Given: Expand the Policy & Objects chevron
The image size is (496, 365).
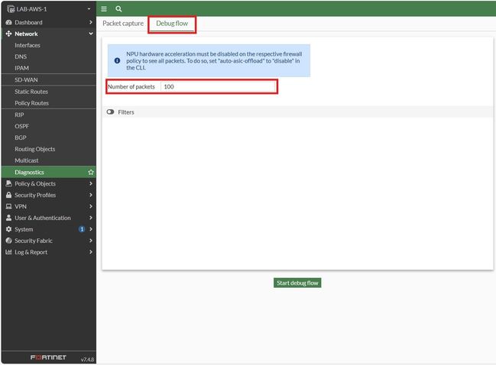Looking at the screenshot, I should pyautogui.click(x=91, y=183).
